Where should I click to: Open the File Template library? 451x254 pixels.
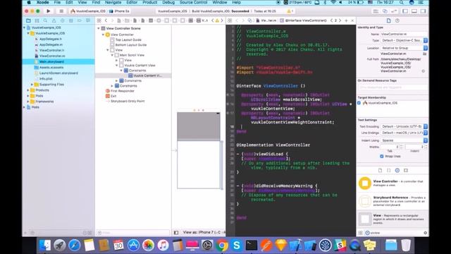coord(380,170)
